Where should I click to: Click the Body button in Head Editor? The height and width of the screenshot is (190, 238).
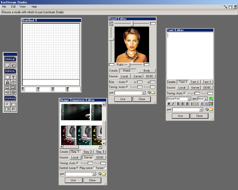click(x=147, y=71)
